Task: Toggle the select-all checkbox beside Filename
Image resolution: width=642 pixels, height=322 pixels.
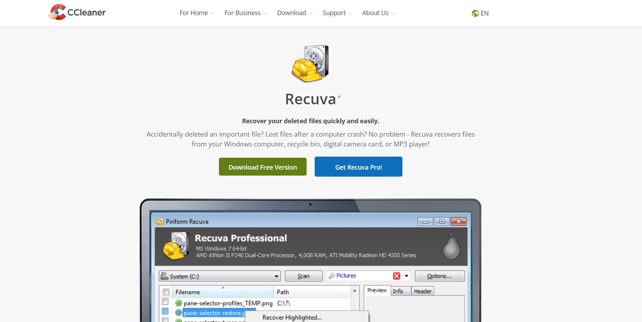Action: pyautogui.click(x=166, y=292)
